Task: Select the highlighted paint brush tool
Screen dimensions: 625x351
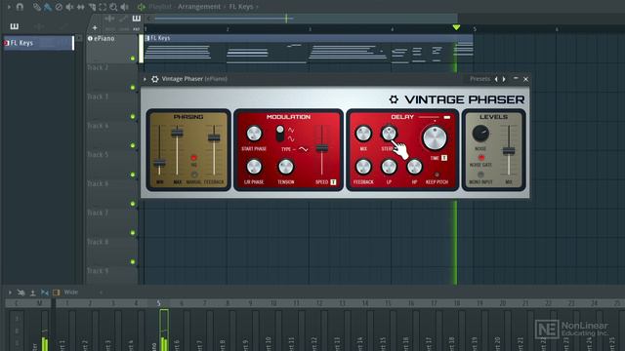Action: pyautogui.click(x=48, y=7)
